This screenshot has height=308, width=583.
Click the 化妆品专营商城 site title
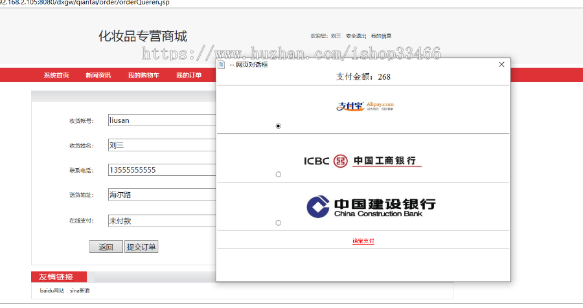(x=143, y=36)
